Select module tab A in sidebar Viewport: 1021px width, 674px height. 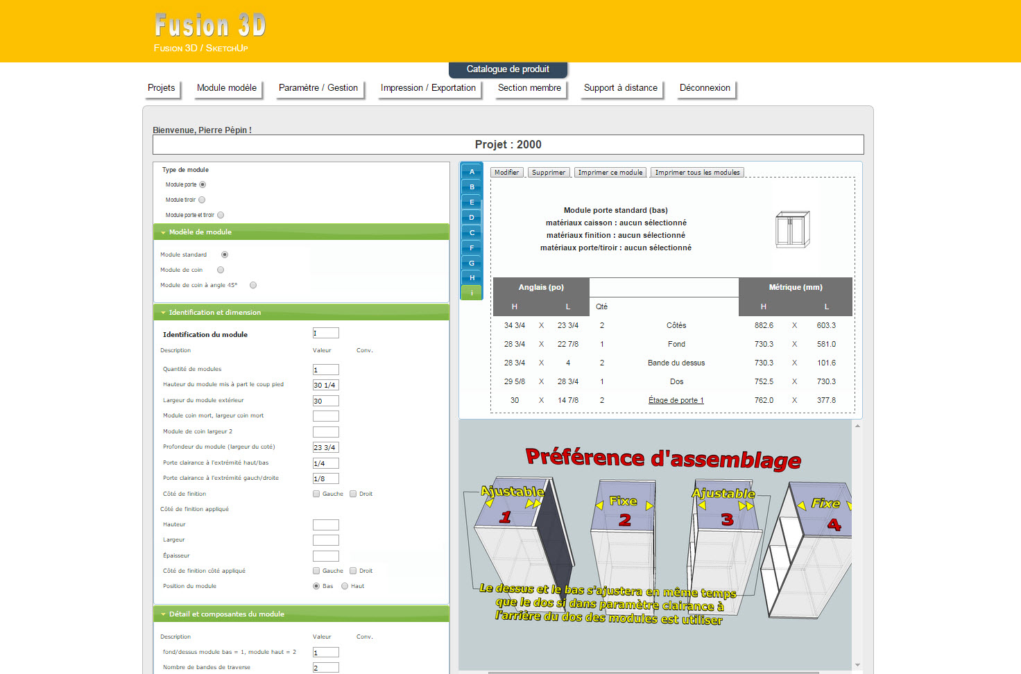point(472,172)
